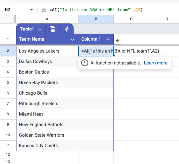The image size is (179, 164).
Task: Click the Green Bay Packers cell
Action: (47, 82)
